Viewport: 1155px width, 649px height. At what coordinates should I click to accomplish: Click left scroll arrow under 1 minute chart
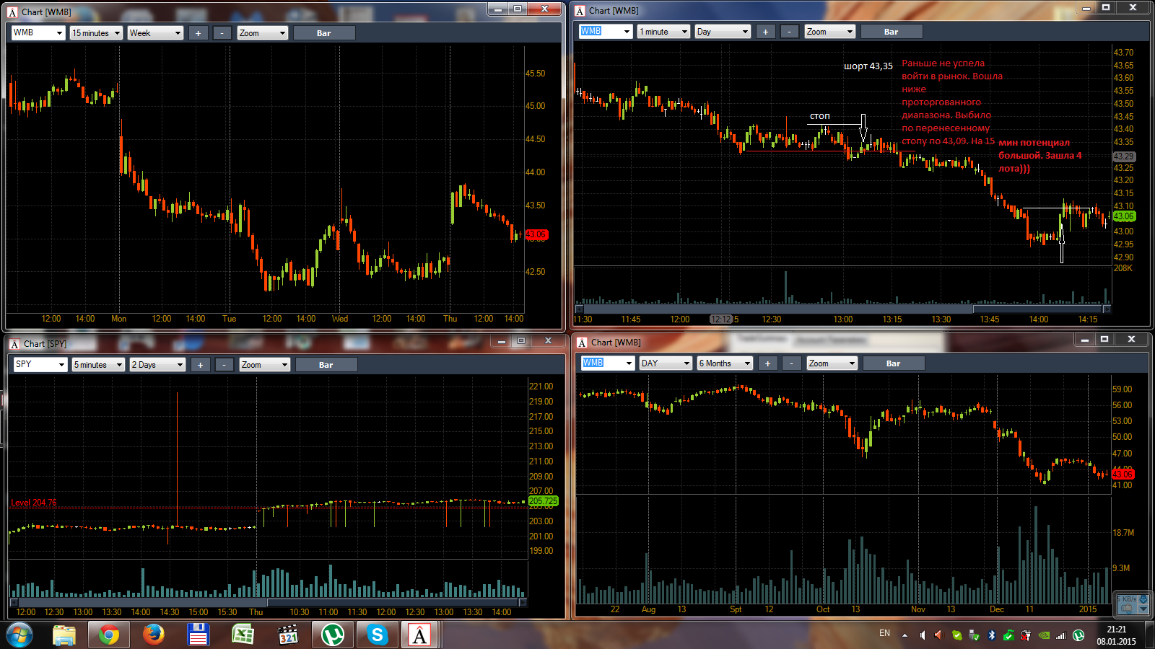(579, 309)
